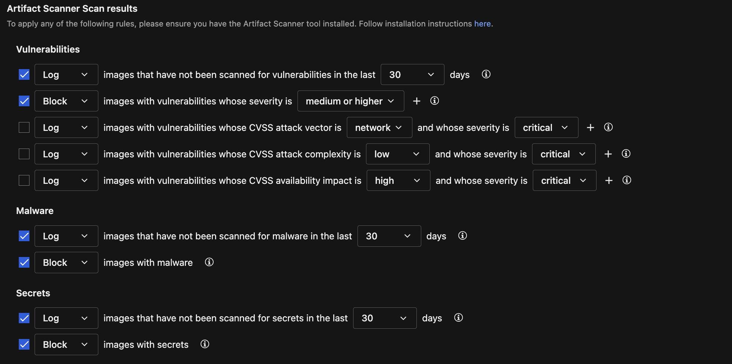Open Block action dropdown for images with secrets
Image resolution: width=732 pixels, height=364 pixels.
click(66, 345)
